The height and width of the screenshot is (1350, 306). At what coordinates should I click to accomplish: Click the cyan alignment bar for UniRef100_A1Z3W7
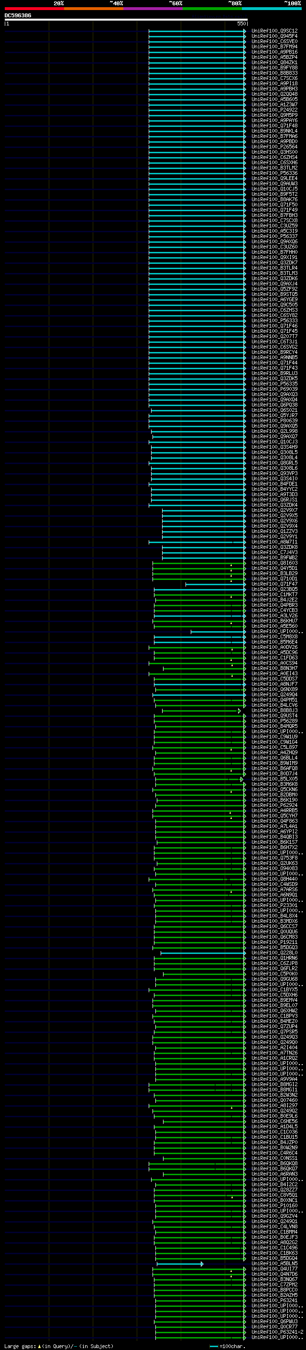click(x=197, y=105)
